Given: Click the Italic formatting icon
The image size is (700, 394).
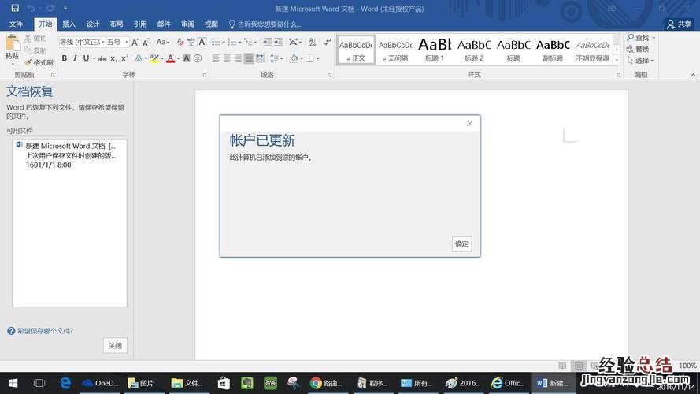Looking at the screenshot, I should 76,58.
